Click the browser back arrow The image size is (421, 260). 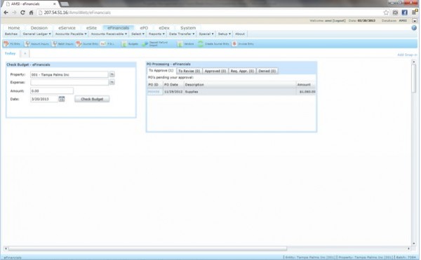pyautogui.click(x=6, y=13)
